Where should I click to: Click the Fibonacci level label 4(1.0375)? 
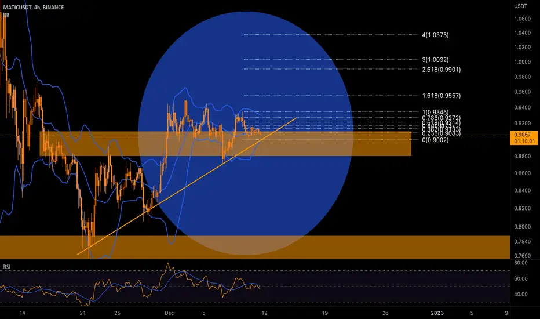(435, 35)
